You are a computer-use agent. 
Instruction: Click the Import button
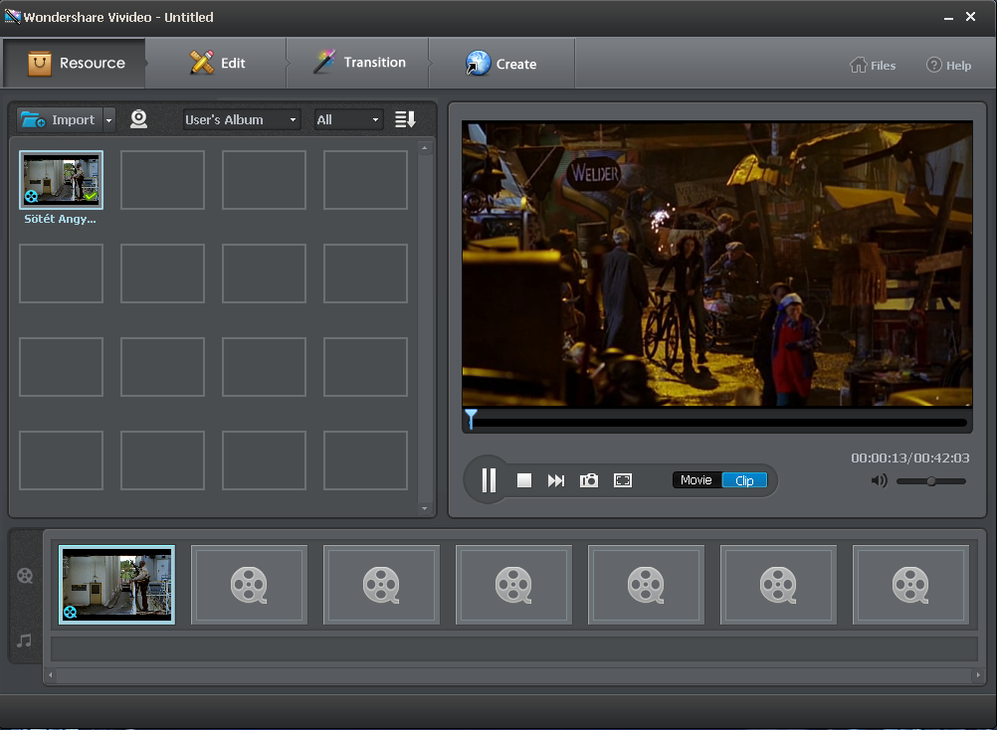point(59,119)
